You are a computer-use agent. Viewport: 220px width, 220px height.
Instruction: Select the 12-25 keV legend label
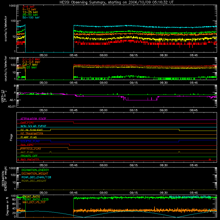click(x=30, y=12)
